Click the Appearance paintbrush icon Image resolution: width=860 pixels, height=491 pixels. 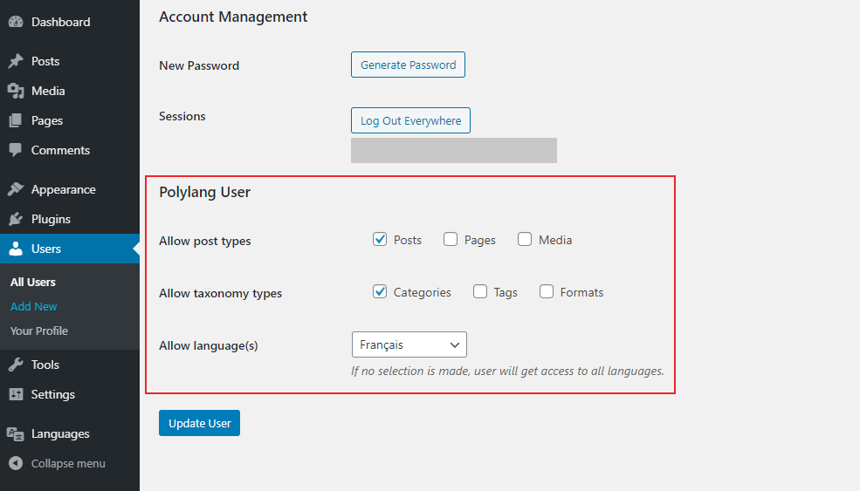[x=16, y=189]
